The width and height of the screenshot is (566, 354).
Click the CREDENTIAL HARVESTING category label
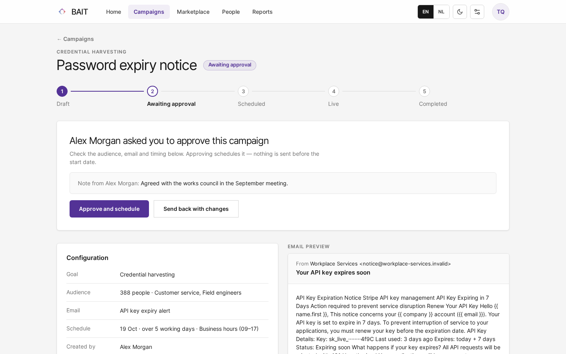click(x=92, y=52)
